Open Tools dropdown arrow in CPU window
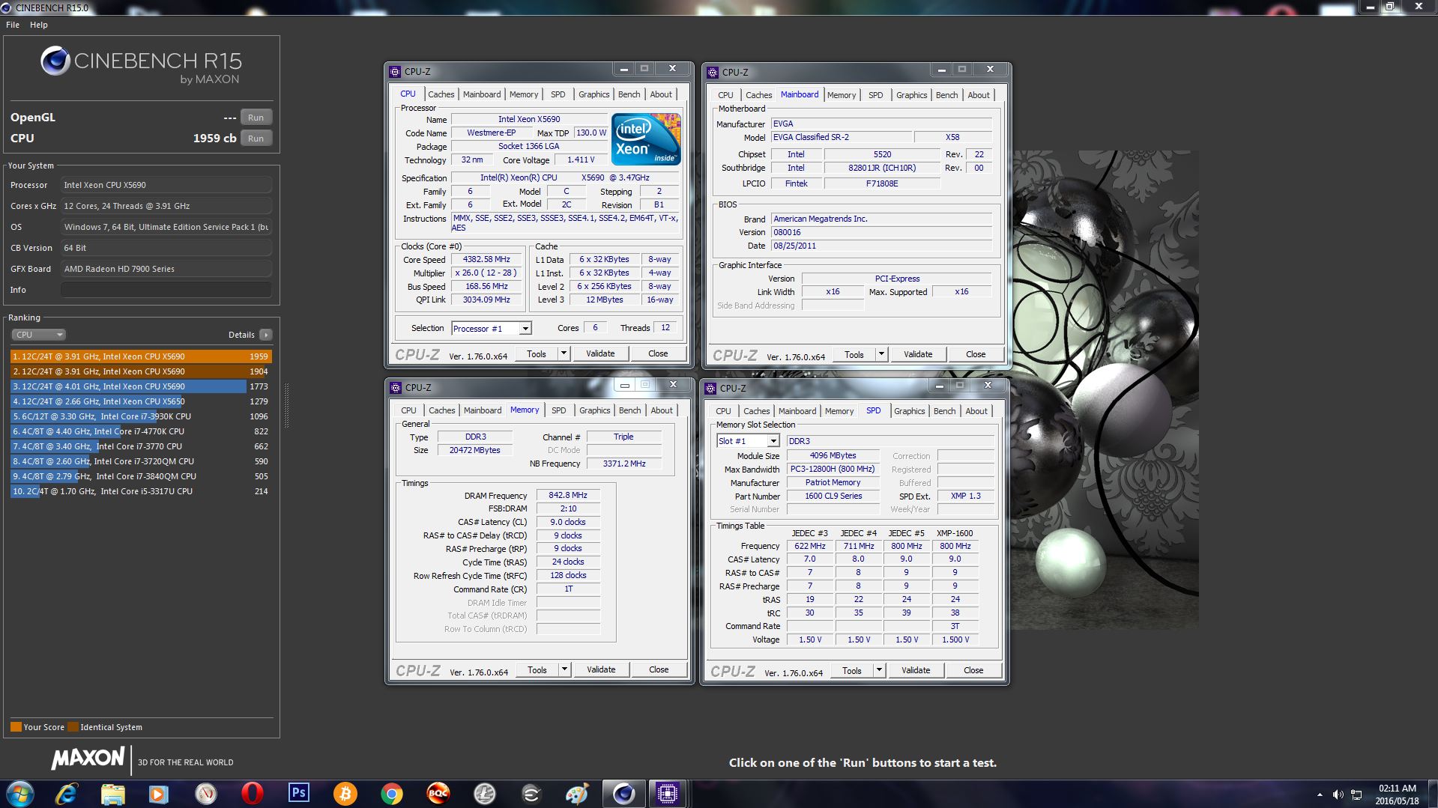This screenshot has width=1438, height=808. [x=564, y=353]
